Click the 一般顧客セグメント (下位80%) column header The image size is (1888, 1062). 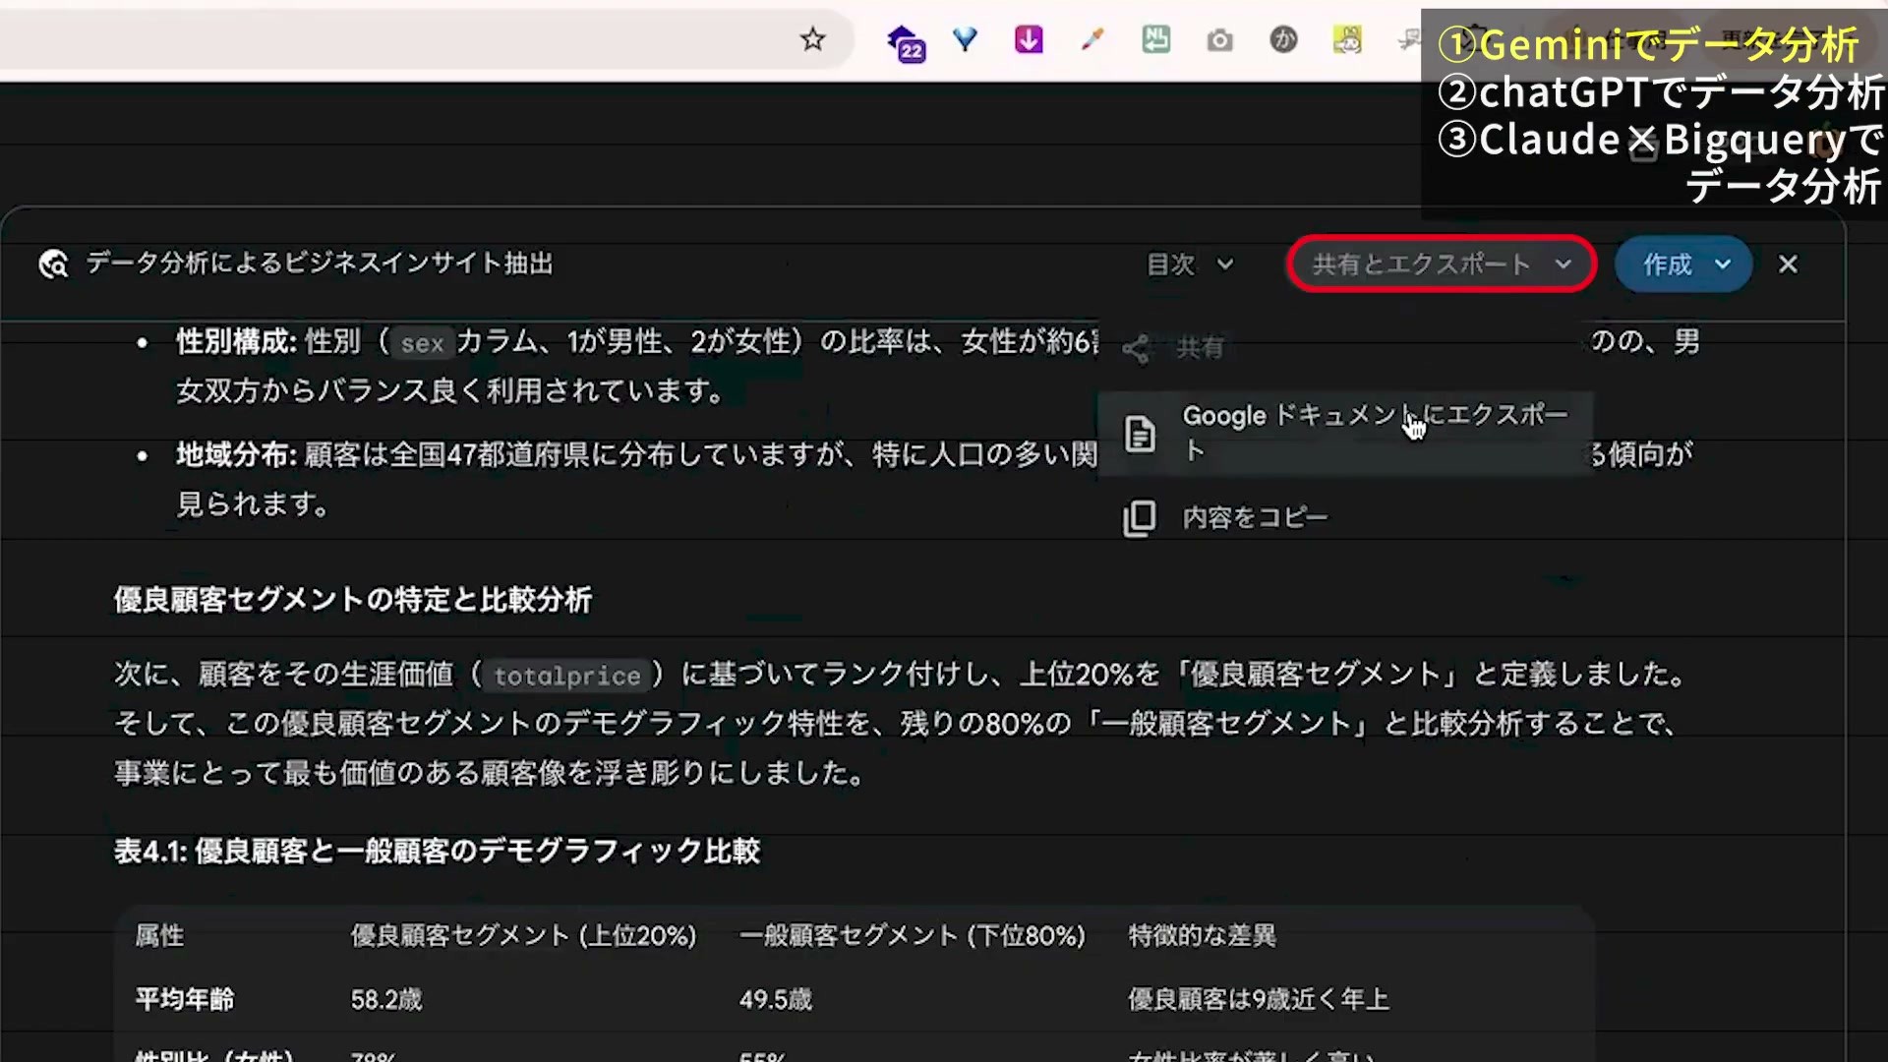(x=912, y=935)
